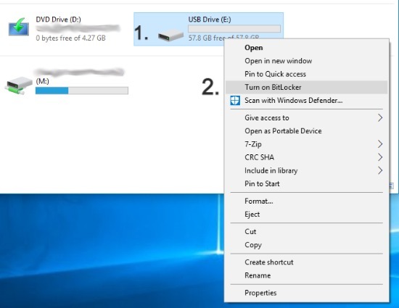The image size is (399, 308).
Task: Open the CRC SHA menu entry
Action: (x=306, y=157)
